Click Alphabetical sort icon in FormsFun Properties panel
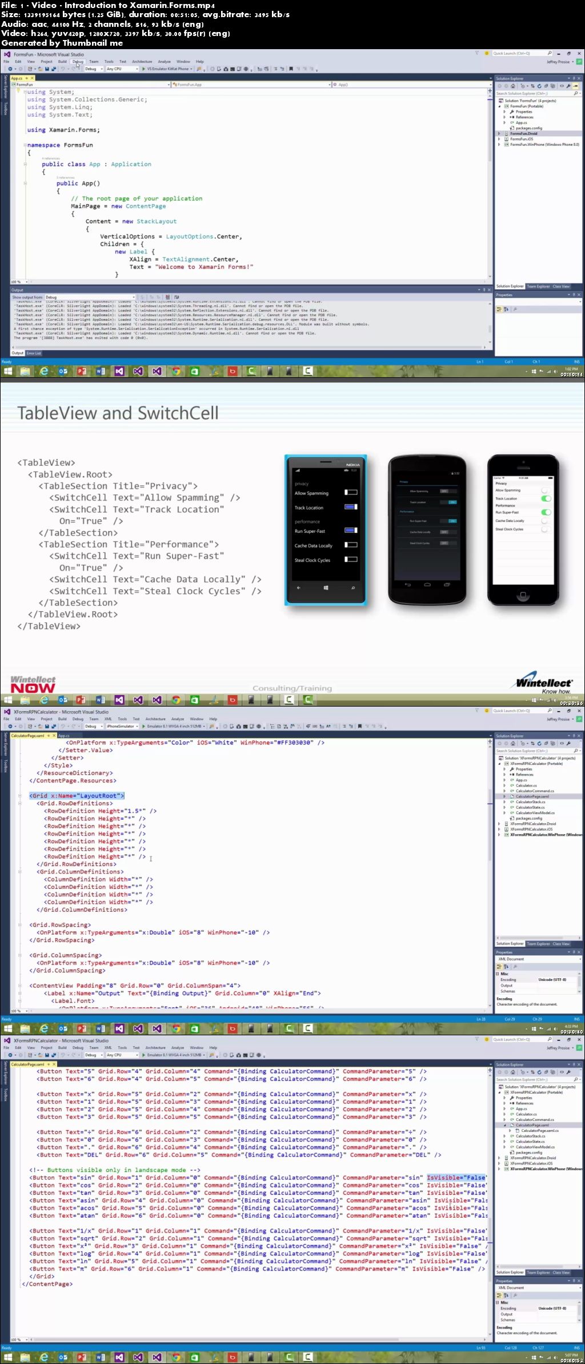 506,309
